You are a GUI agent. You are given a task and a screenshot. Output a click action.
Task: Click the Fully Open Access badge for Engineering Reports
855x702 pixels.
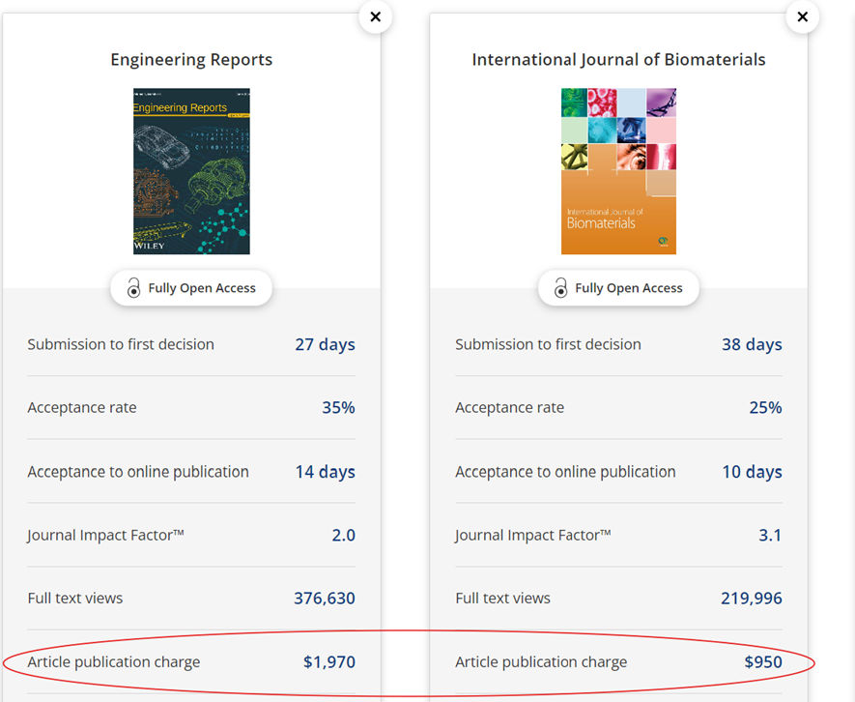tap(190, 287)
